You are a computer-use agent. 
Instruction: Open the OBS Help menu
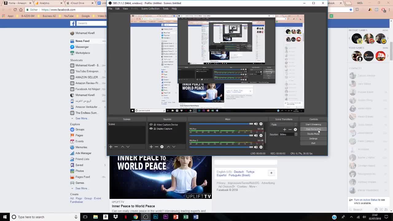click(x=174, y=9)
